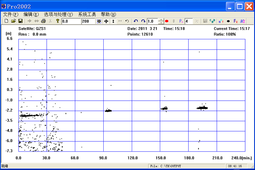Maximize the Pro2002 window

(240, 6)
